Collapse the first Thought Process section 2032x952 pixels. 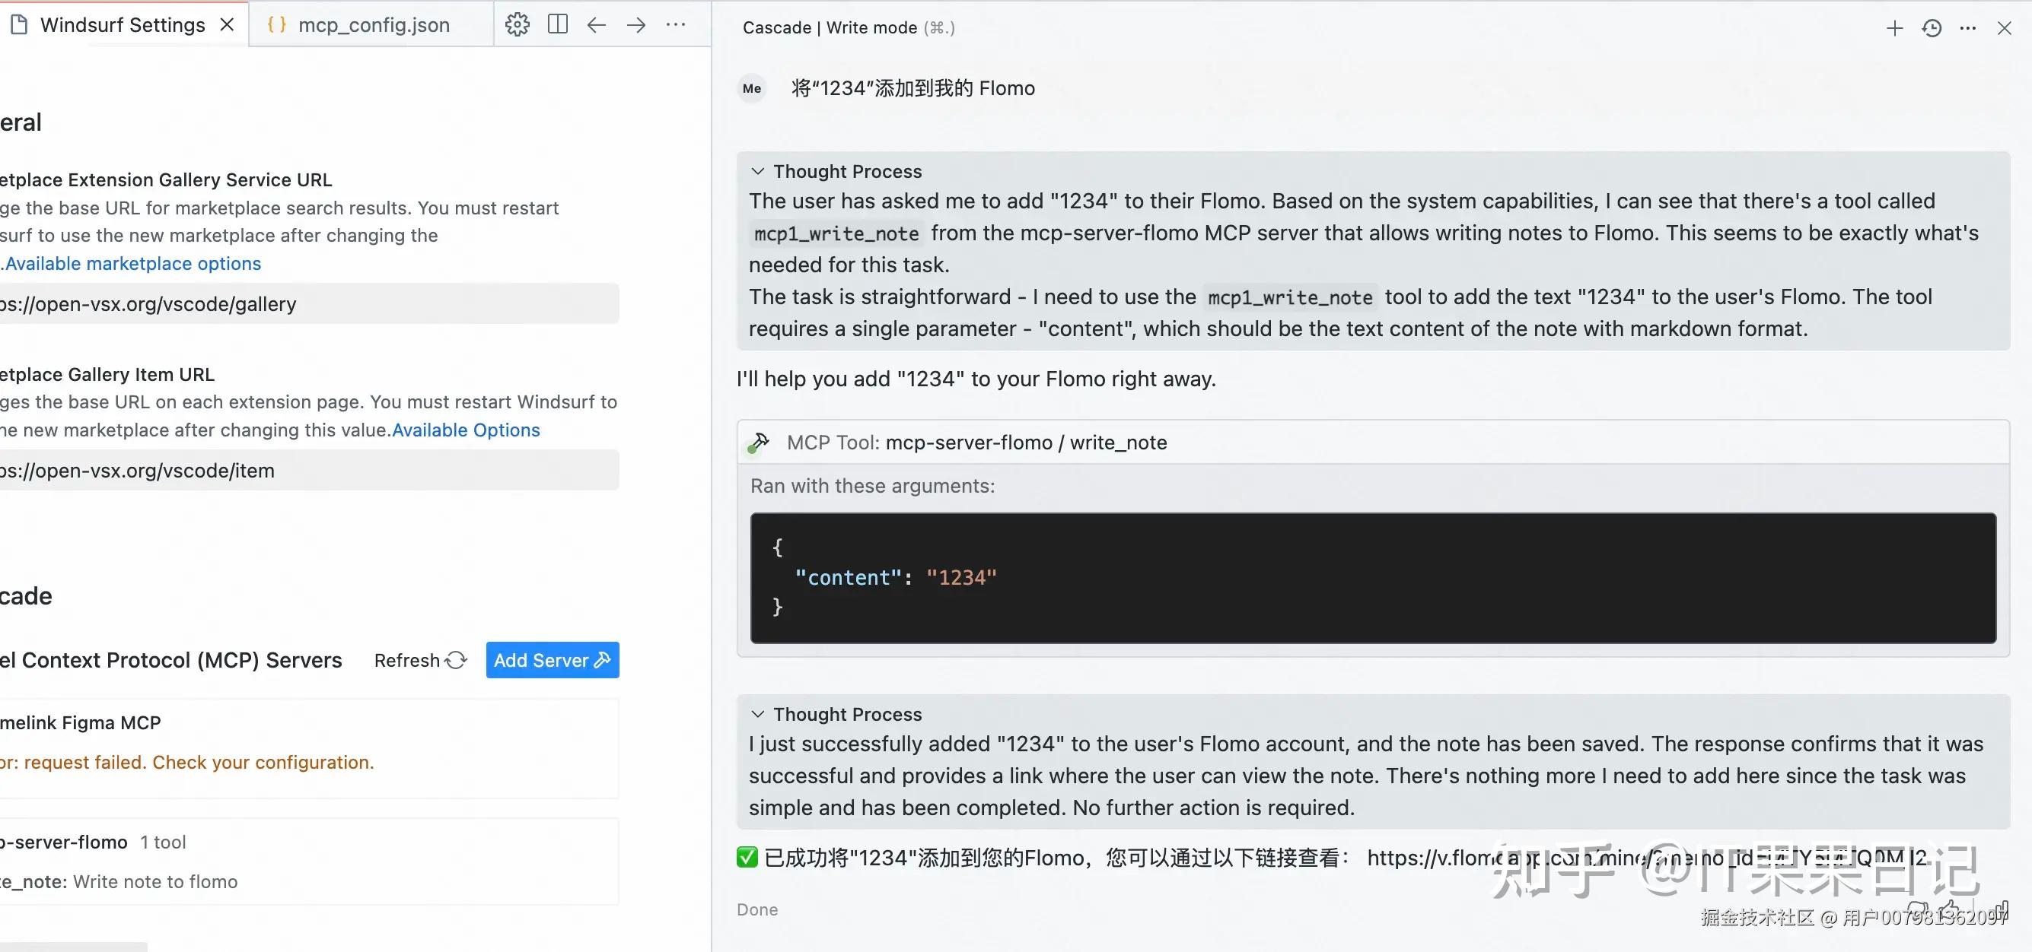pyautogui.click(x=758, y=171)
